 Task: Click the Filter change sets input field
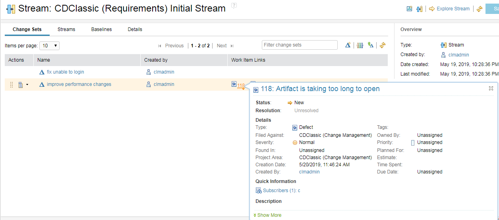click(x=300, y=45)
